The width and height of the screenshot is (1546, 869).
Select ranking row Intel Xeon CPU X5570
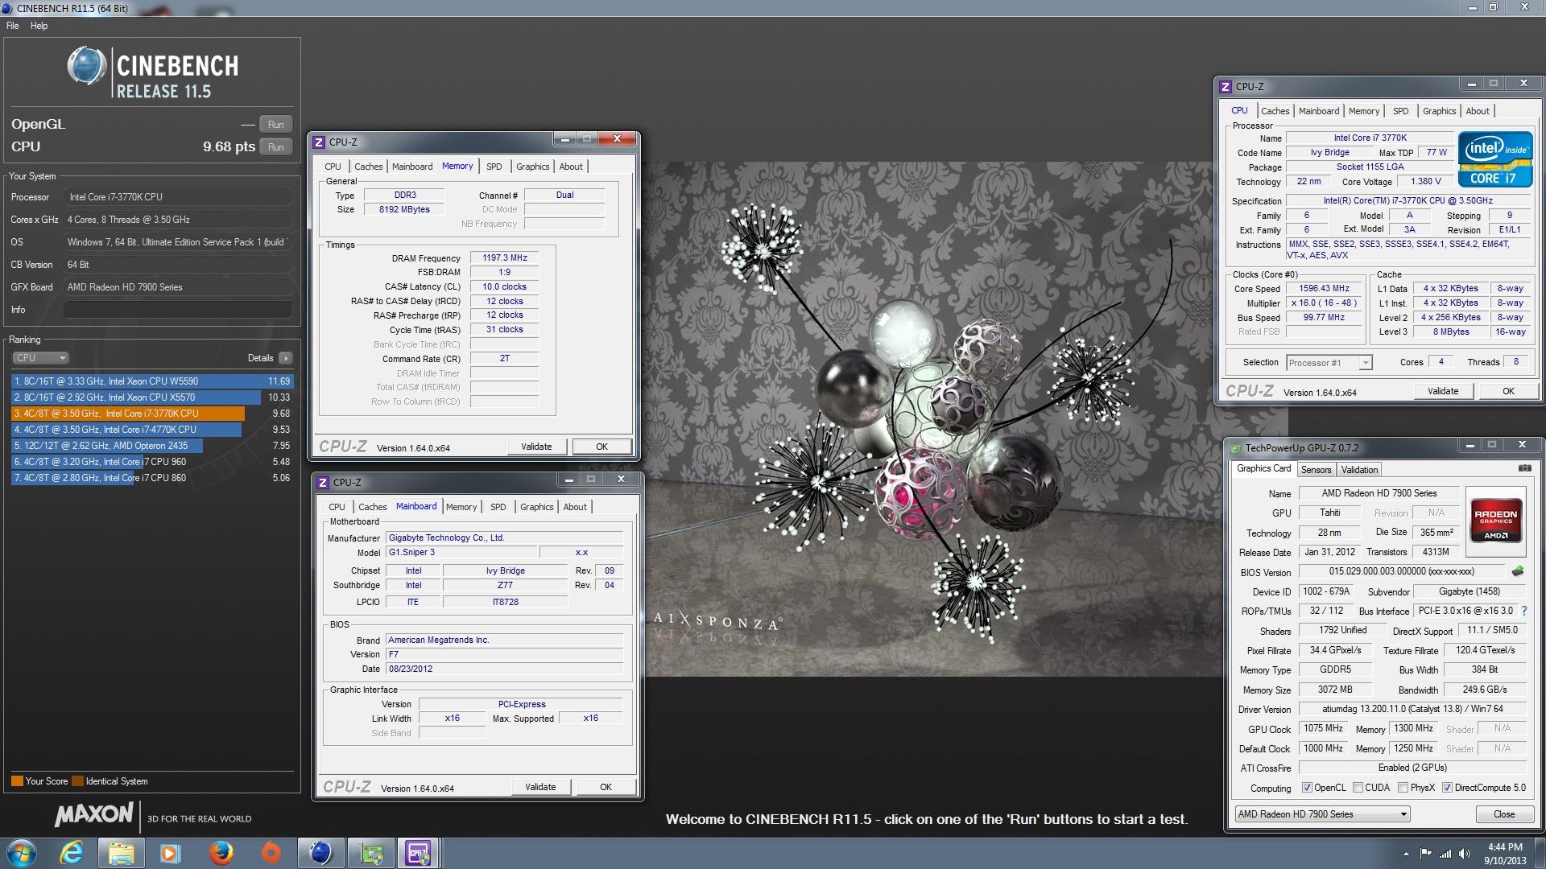point(151,397)
